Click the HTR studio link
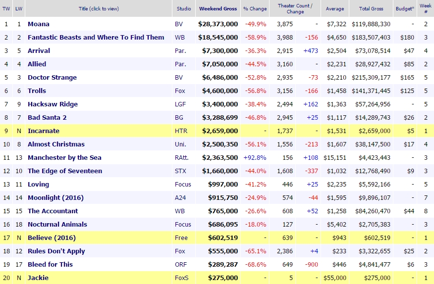This screenshot has height=284, width=434. [181, 131]
